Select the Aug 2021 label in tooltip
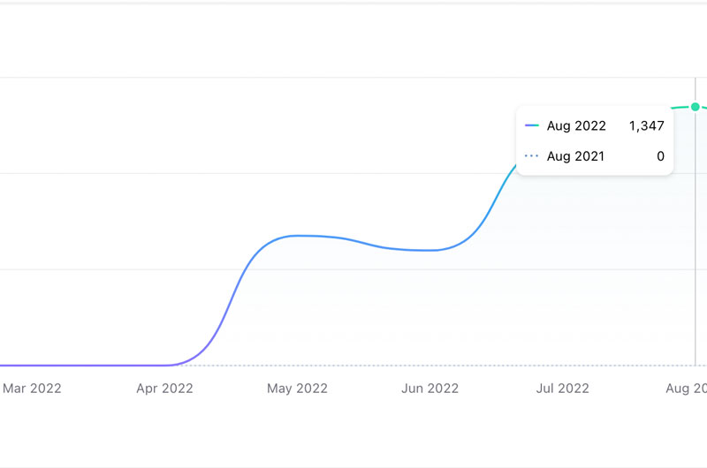 pyautogui.click(x=576, y=157)
